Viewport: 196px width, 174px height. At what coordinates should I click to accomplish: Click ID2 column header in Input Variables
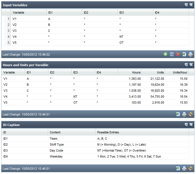pos(100,12)
